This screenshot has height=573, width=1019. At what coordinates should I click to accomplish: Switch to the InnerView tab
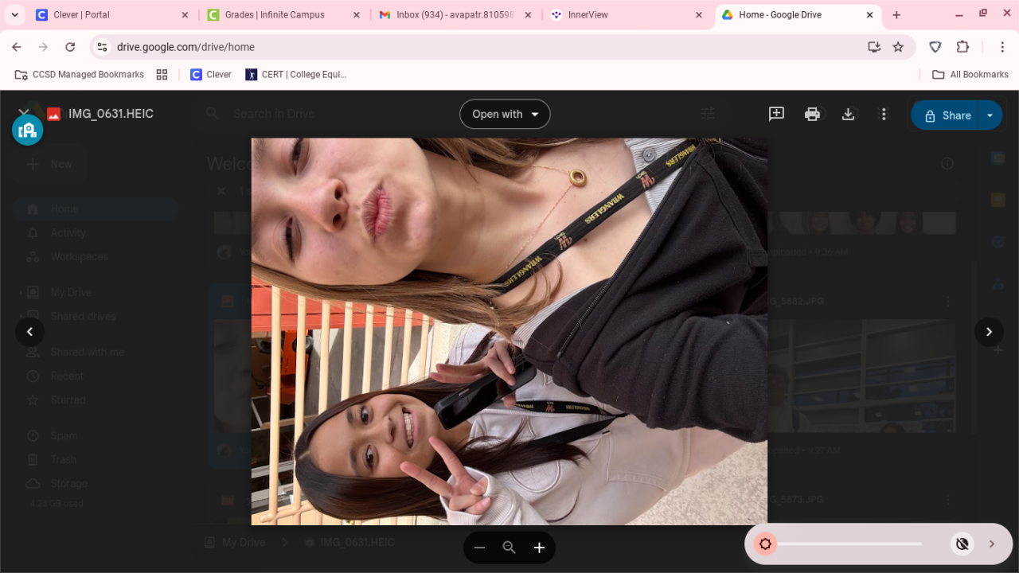click(625, 15)
